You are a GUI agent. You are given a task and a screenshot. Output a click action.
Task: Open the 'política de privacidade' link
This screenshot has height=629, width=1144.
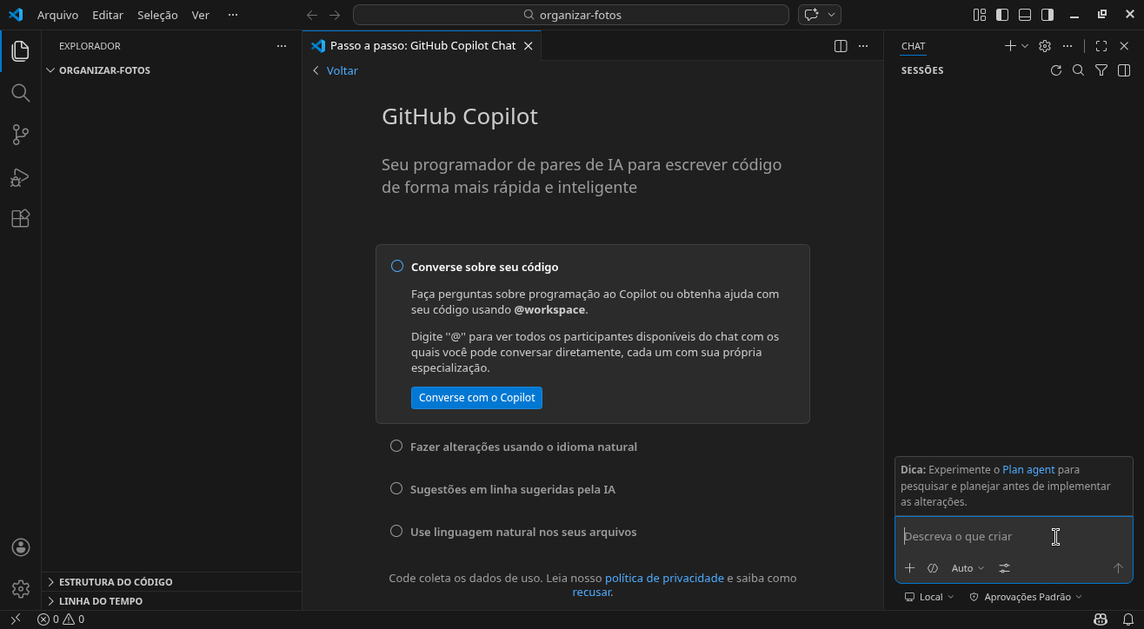coord(664,578)
